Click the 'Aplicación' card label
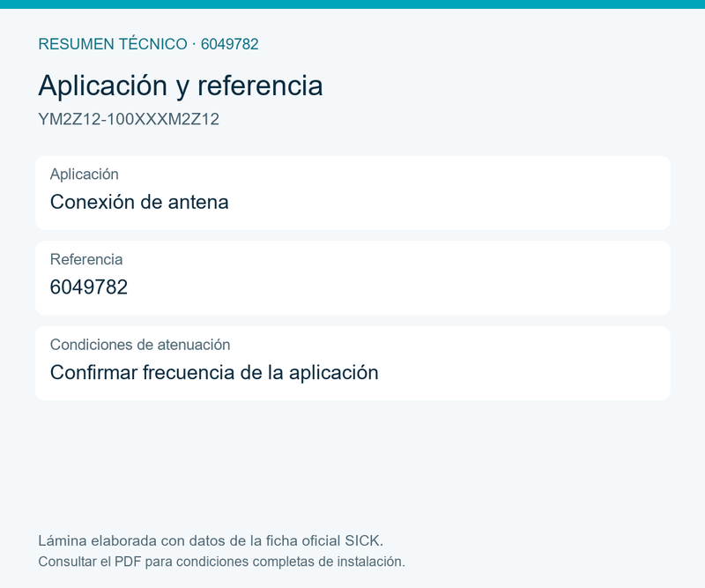The image size is (705, 588). 84,174
